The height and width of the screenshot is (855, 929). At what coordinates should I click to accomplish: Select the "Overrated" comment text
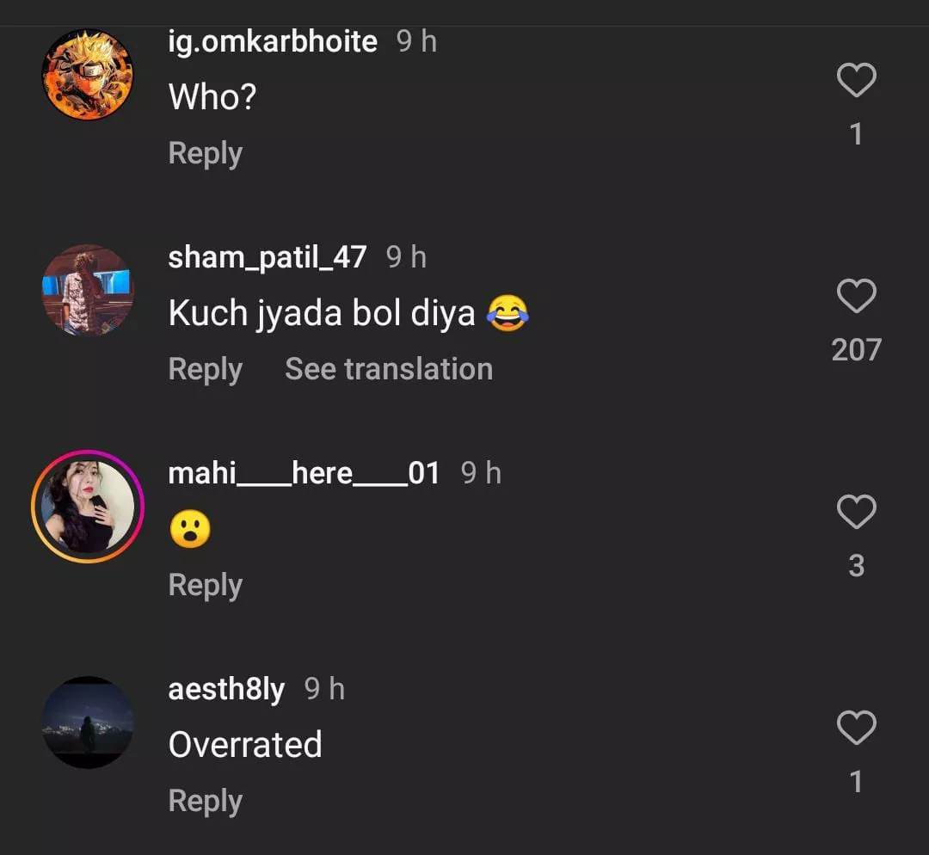pos(245,745)
